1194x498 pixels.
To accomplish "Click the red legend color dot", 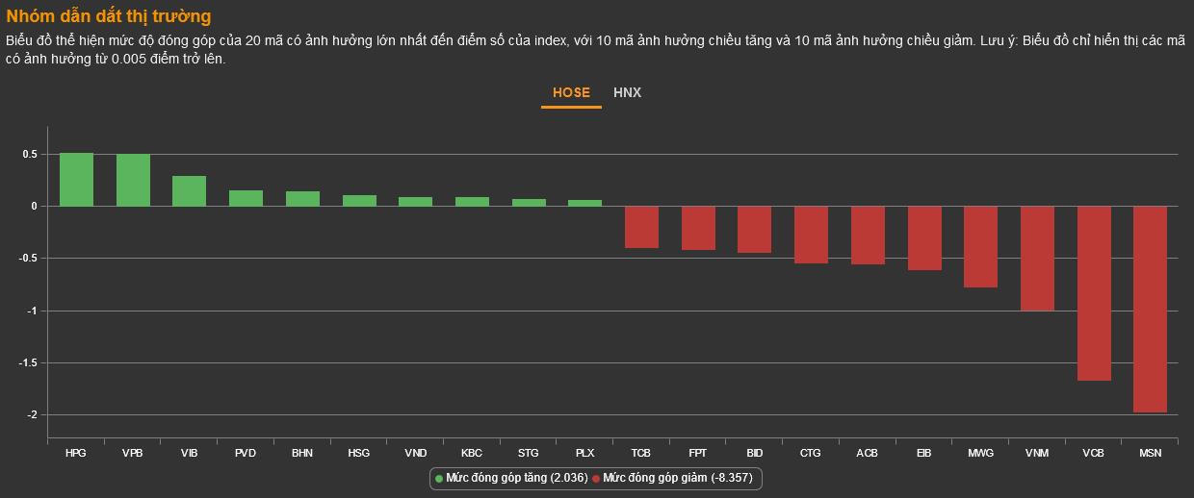I will point(596,478).
